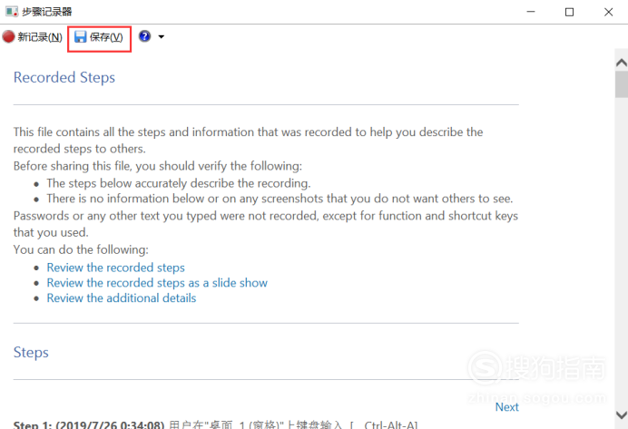
Task: Click the vertical scrollbar thumb
Action: point(621,84)
